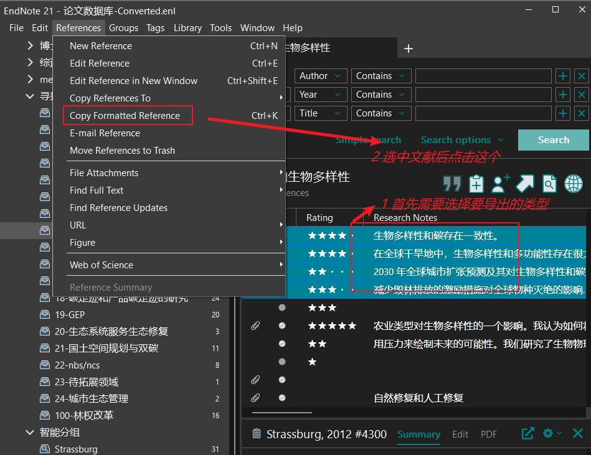Close the Strassburg reference panel
The height and width of the screenshot is (455, 591).
click(x=577, y=434)
